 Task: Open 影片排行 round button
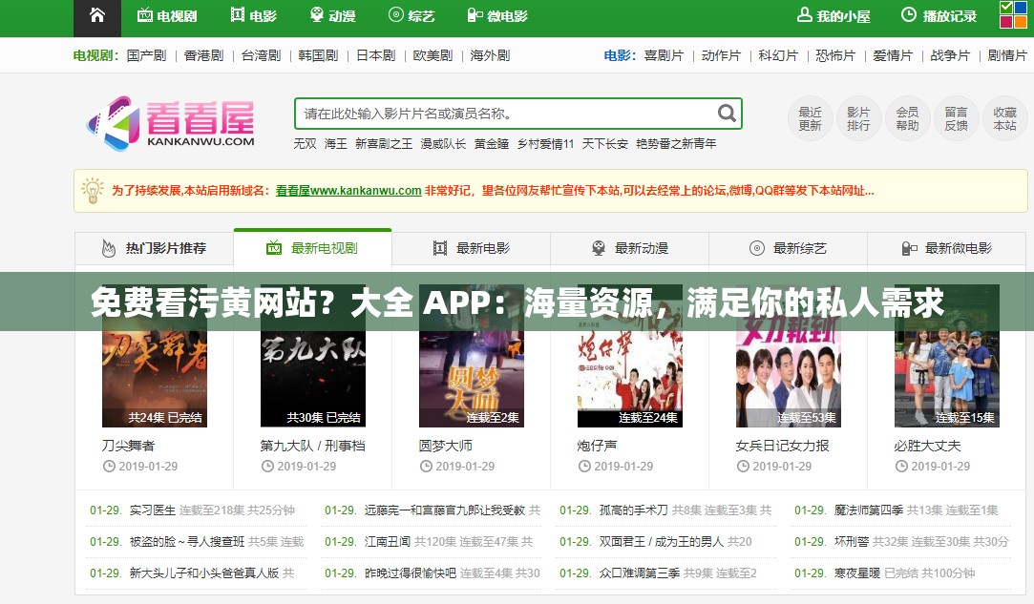pos(858,118)
